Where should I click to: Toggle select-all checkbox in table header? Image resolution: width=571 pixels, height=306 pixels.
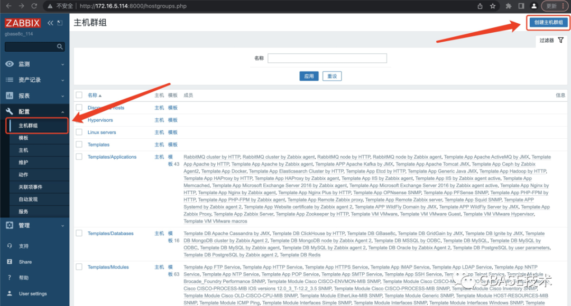pyautogui.click(x=79, y=95)
